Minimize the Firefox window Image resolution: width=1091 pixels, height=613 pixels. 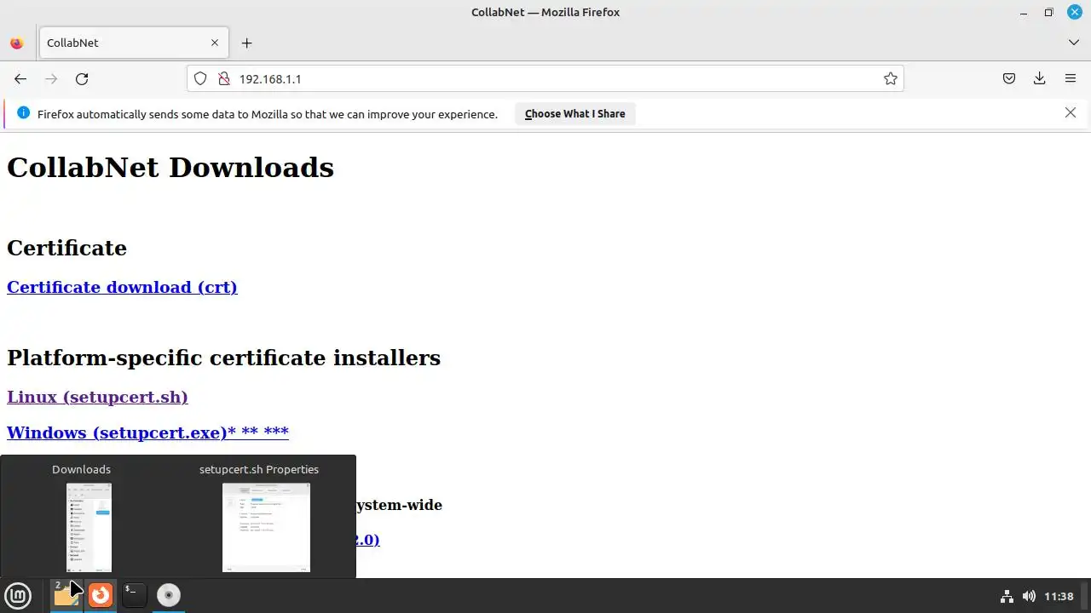(1024, 12)
